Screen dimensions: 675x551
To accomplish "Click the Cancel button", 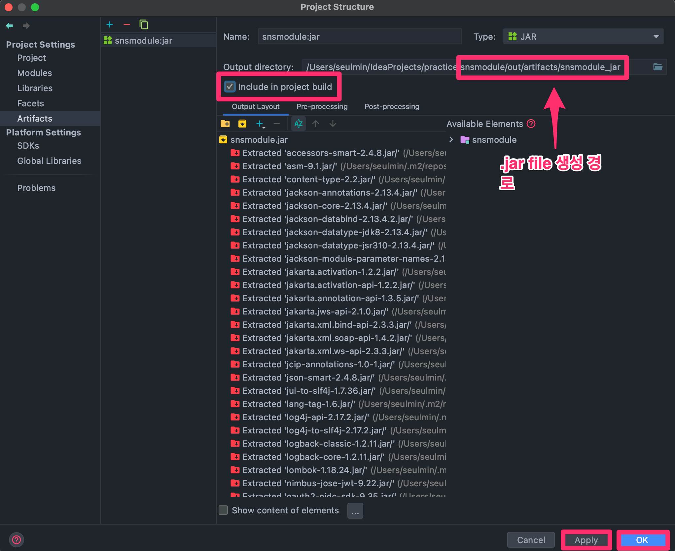I will point(531,540).
